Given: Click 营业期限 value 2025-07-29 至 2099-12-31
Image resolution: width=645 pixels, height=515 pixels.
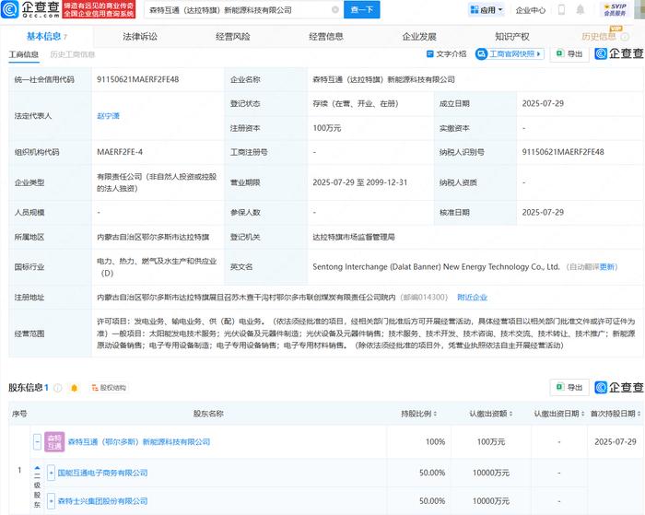Looking at the screenshot, I should pyautogui.click(x=360, y=182).
